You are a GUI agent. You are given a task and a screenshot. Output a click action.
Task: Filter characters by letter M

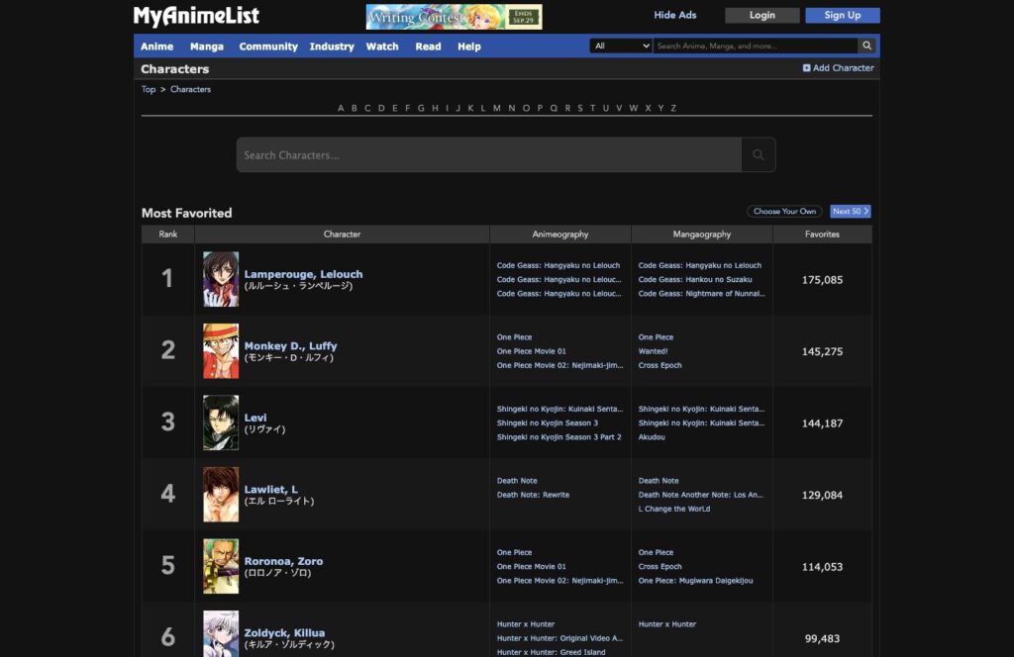tap(497, 108)
